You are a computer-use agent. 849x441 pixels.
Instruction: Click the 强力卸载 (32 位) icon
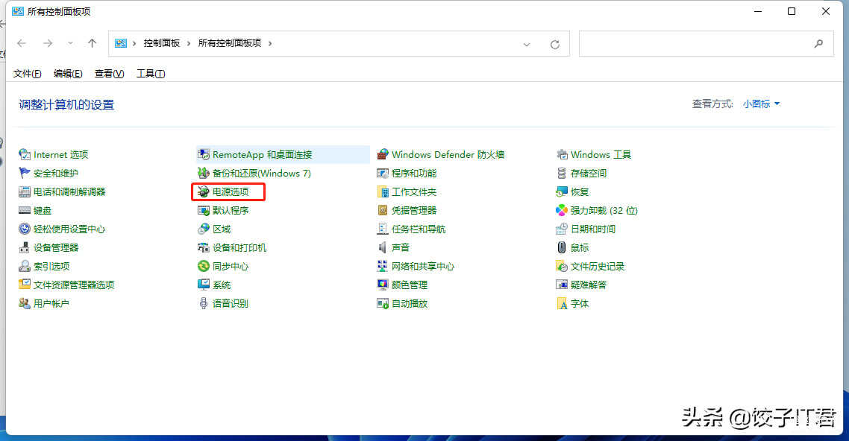562,211
